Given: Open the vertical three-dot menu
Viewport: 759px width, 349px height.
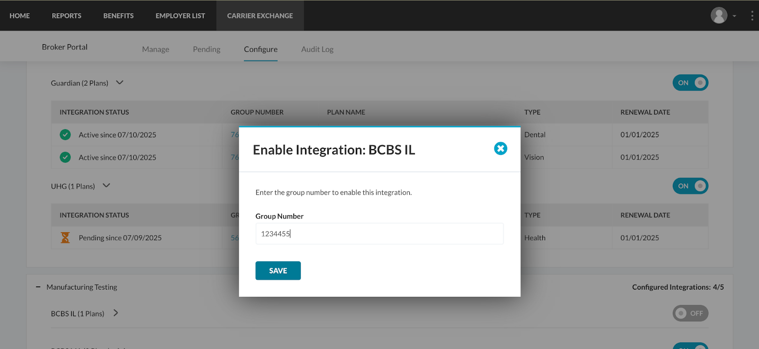Looking at the screenshot, I should pos(752,16).
